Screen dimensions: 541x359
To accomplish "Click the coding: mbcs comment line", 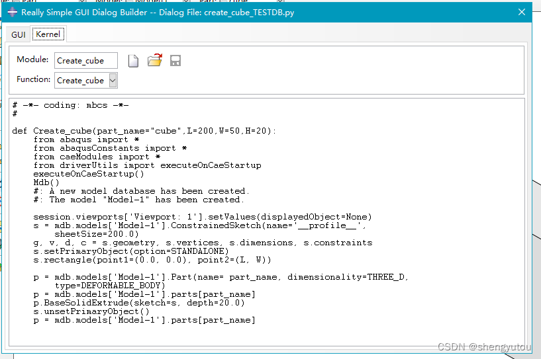I will click(70, 105).
